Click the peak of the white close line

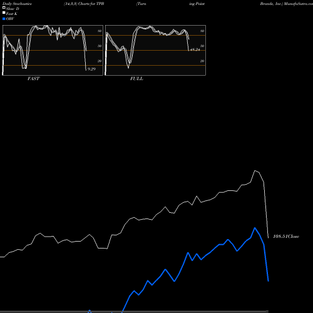click(255, 171)
